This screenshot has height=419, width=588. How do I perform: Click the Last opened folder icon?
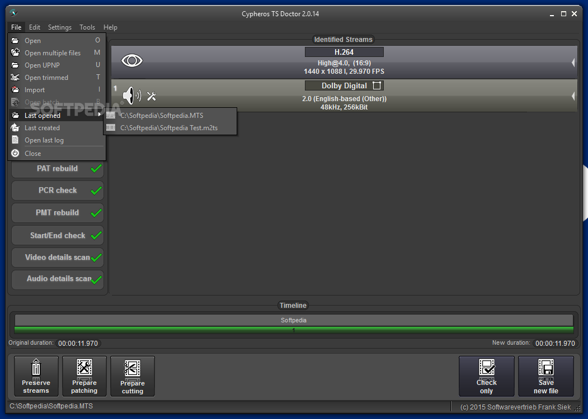(x=15, y=115)
